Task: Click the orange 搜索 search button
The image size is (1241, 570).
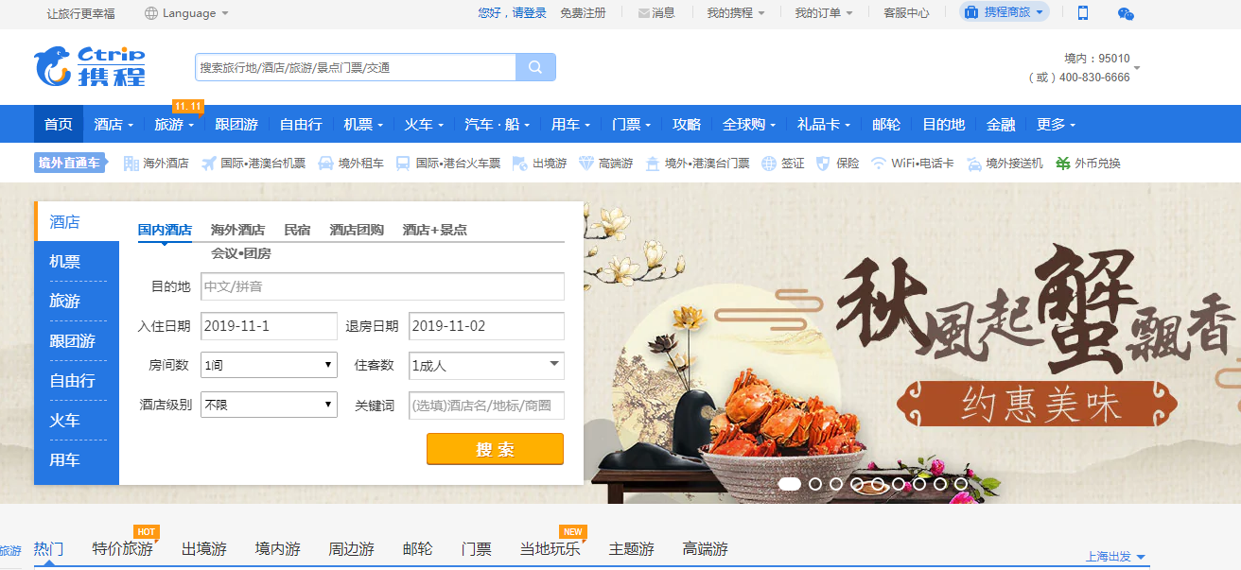Action: point(494,448)
